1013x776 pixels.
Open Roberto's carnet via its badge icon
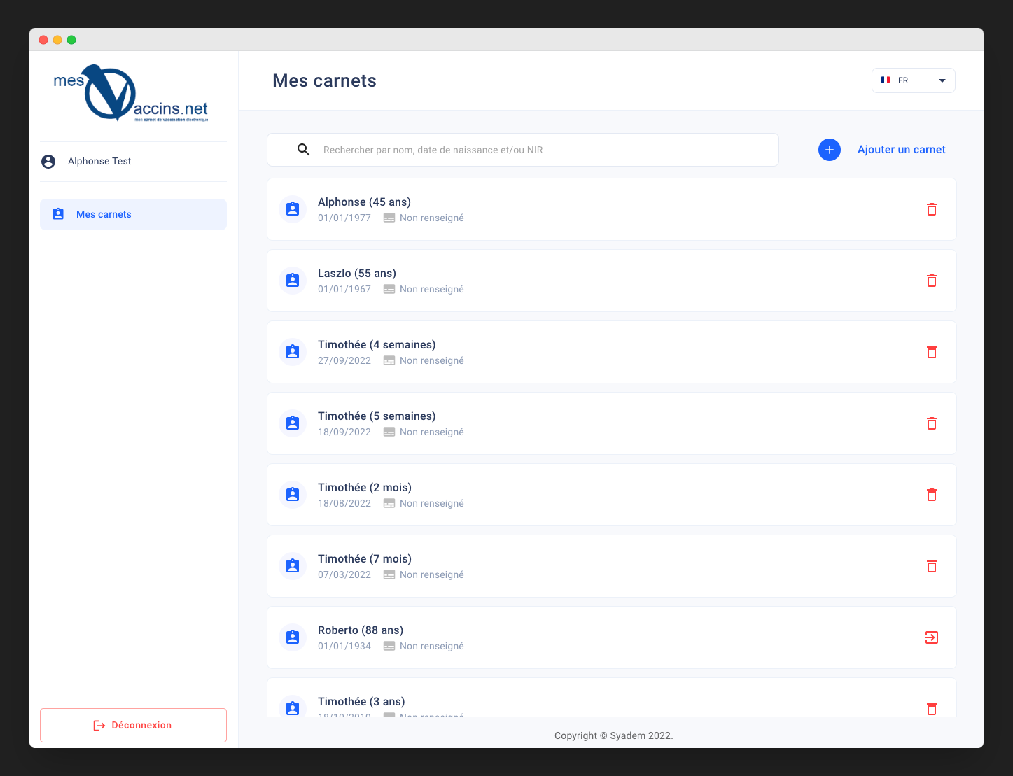pos(293,637)
